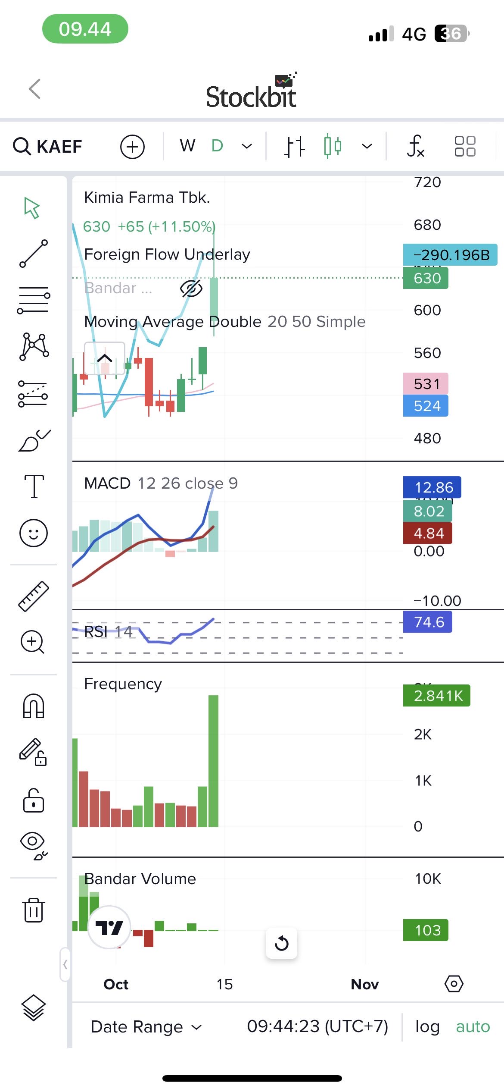This screenshot has width=504, height=1092.
Task: Activate the magnet snap mode
Action: pyautogui.click(x=34, y=706)
